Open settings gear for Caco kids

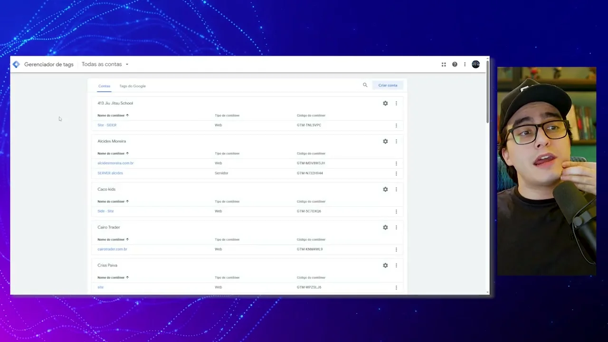point(385,189)
